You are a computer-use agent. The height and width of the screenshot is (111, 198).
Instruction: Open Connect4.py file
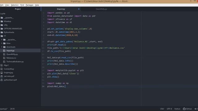point(9,69)
